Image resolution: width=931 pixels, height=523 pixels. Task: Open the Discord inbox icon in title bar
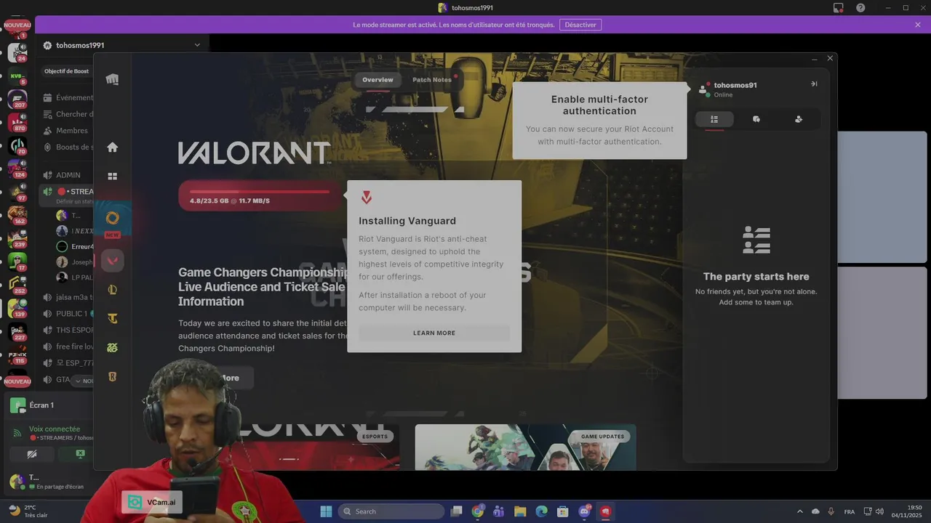[838, 7]
